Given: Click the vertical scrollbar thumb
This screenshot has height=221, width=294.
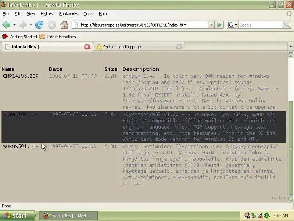Looking at the screenshot, I should 291,148.
